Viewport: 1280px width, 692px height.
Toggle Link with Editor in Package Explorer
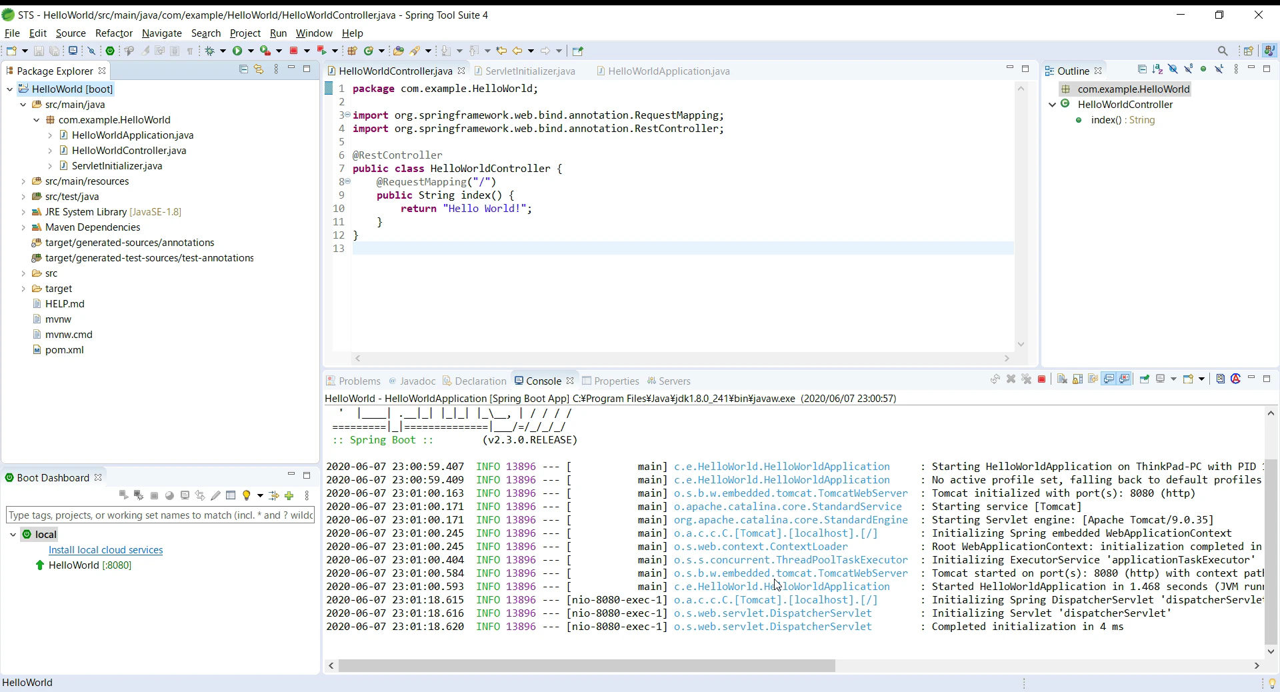pos(259,69)
